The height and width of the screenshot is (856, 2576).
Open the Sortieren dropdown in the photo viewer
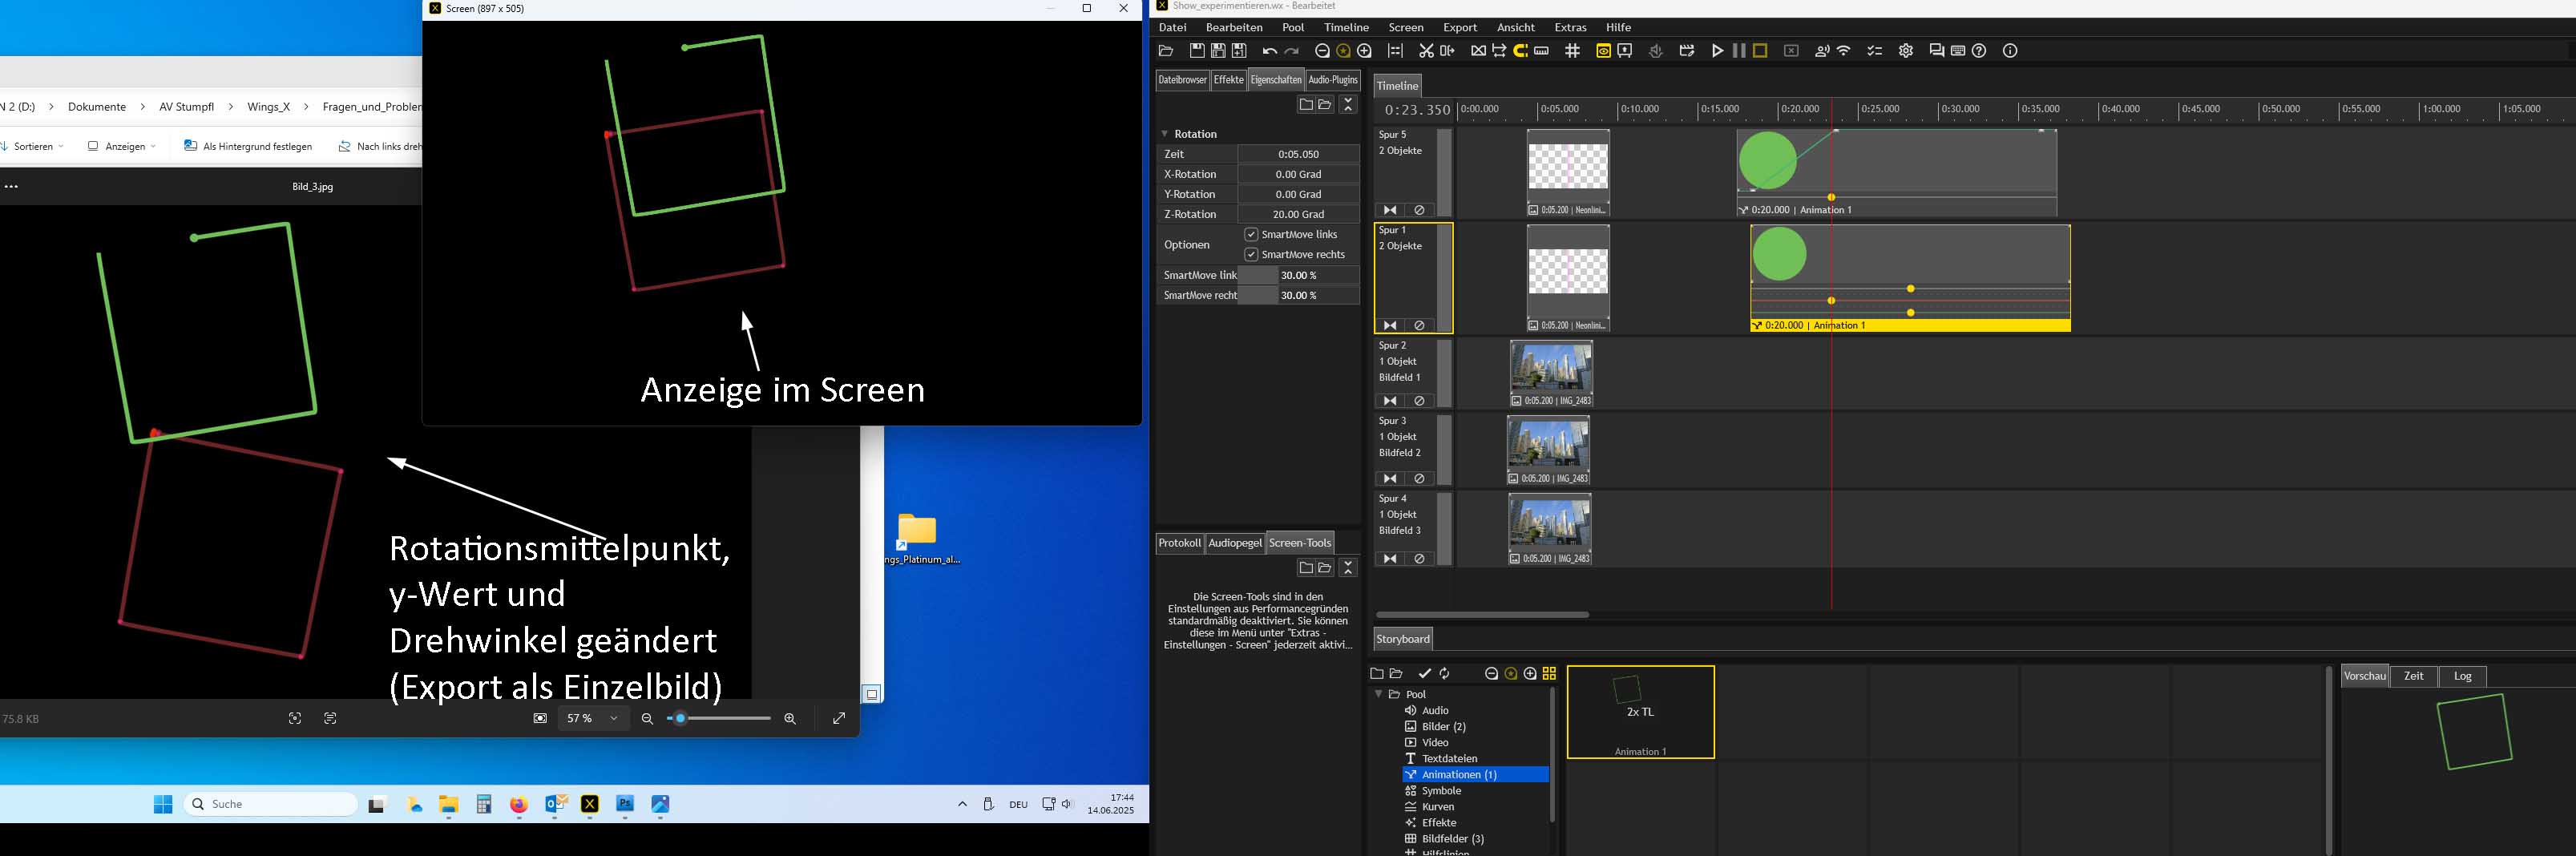coord(33,146)
